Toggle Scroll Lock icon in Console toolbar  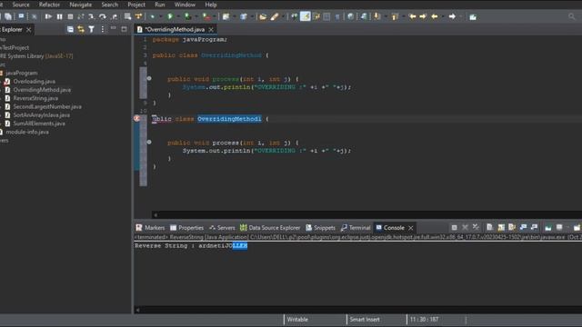tap(501, 227)
